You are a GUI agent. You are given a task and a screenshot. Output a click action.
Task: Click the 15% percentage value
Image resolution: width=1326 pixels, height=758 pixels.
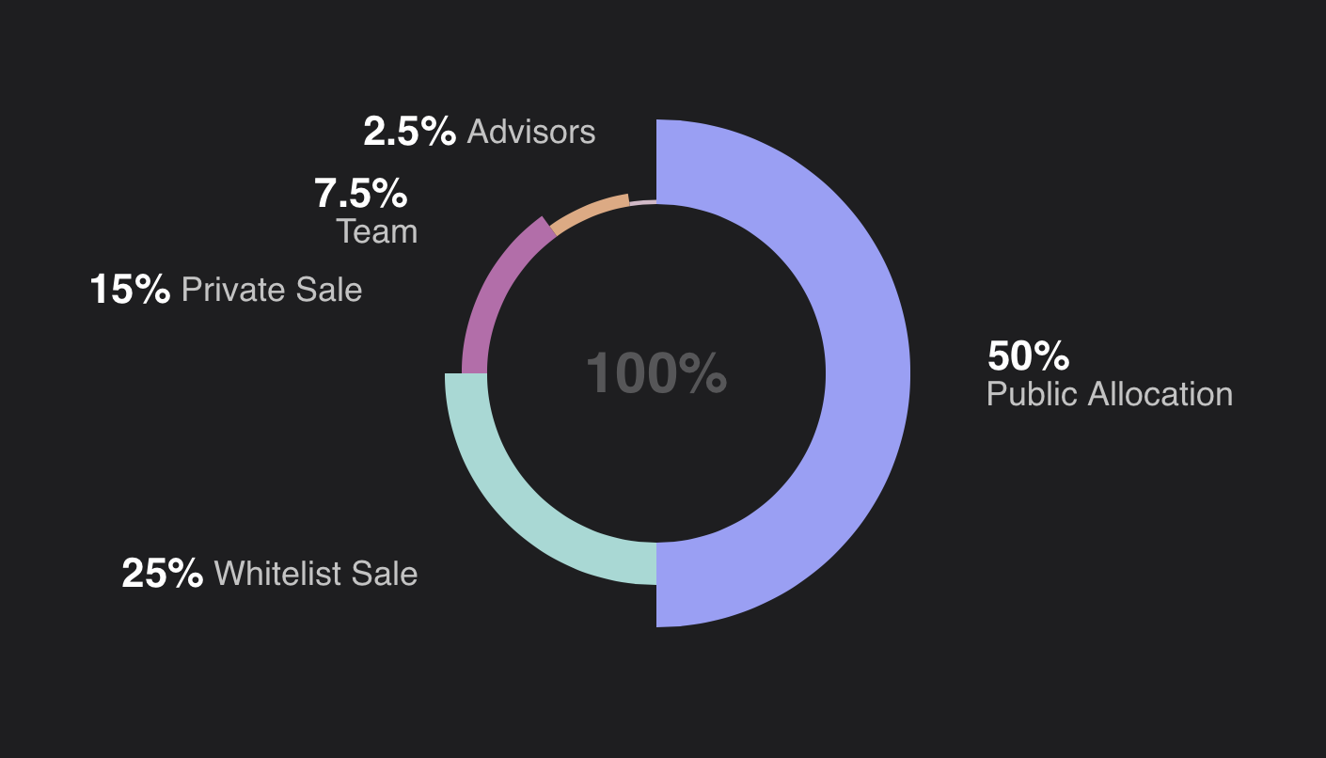(130, 289)
